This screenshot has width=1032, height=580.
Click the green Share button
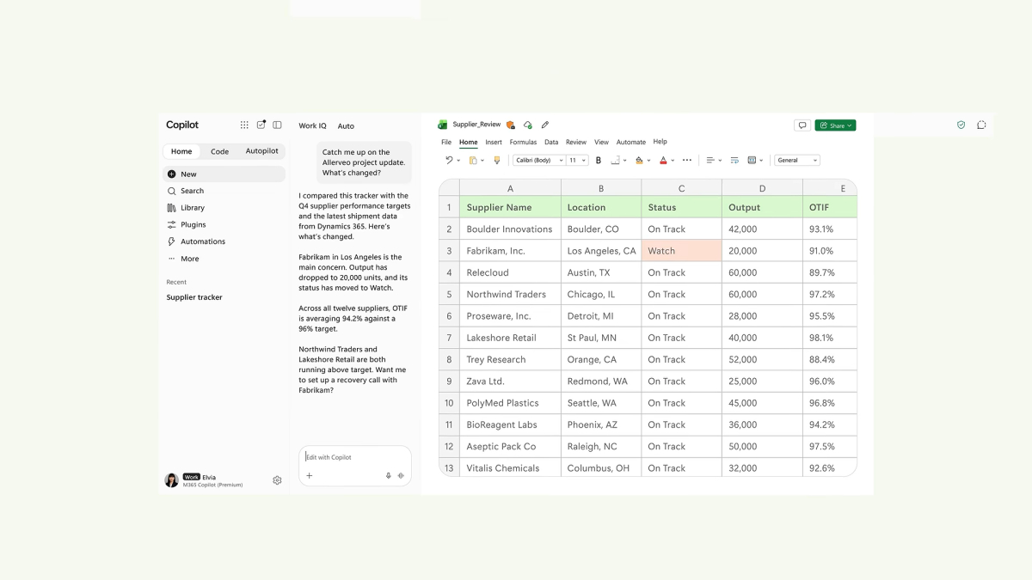[x=835, y=125]
